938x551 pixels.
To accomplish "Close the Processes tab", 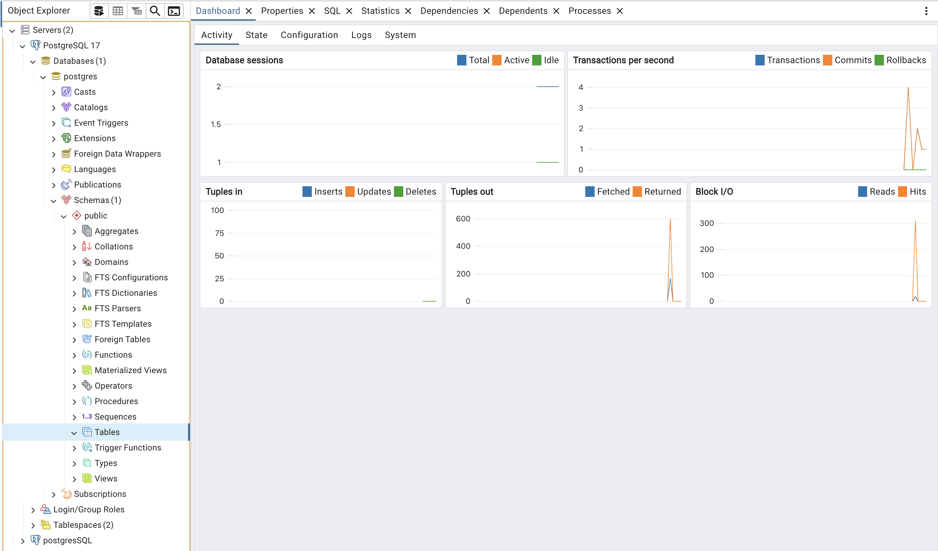I will (x=620, y=11).
